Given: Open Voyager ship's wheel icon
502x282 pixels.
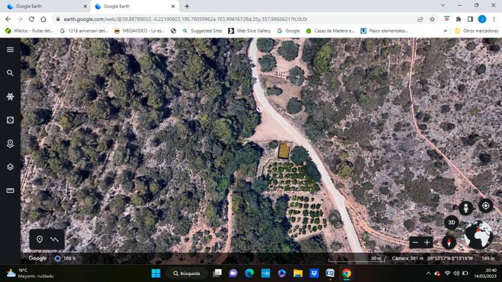Looking at the screenshot, I should pos(10,97).
